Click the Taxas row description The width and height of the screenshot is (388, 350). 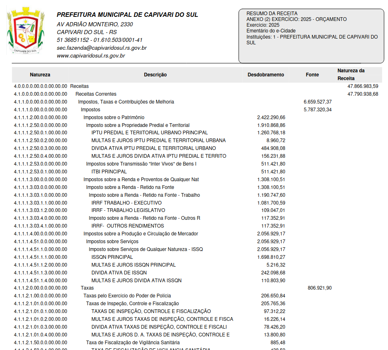pyautogui.click(x=87, y=288)
